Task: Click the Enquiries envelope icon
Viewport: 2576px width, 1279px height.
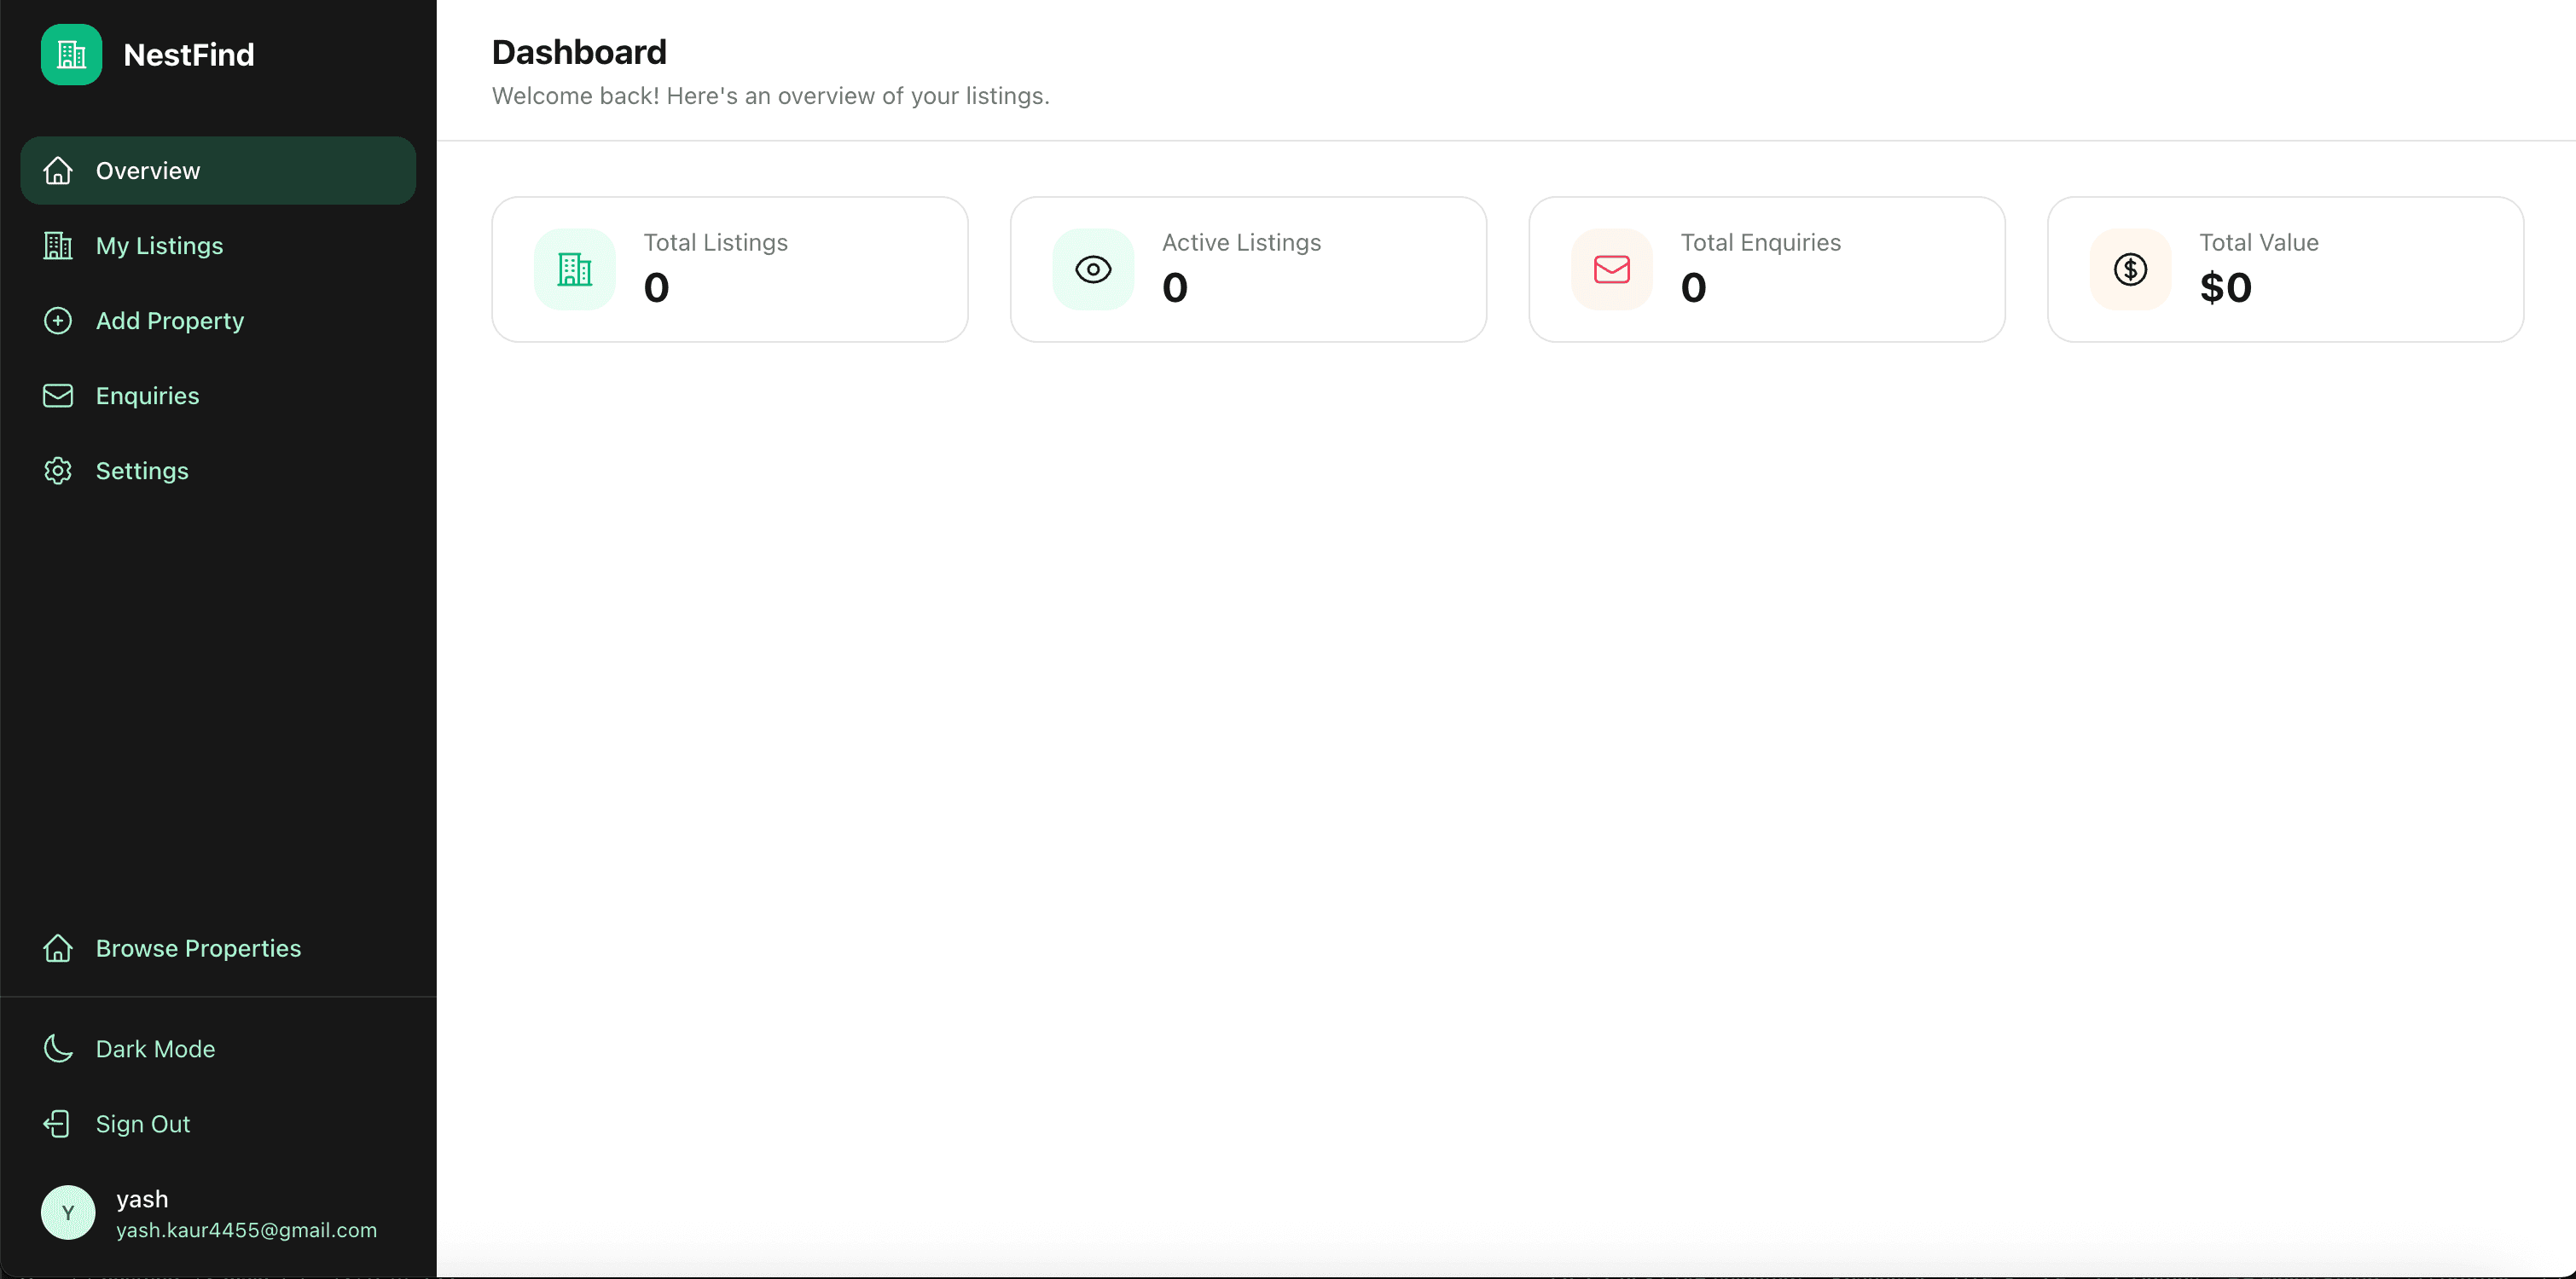Action: [58, 395]
